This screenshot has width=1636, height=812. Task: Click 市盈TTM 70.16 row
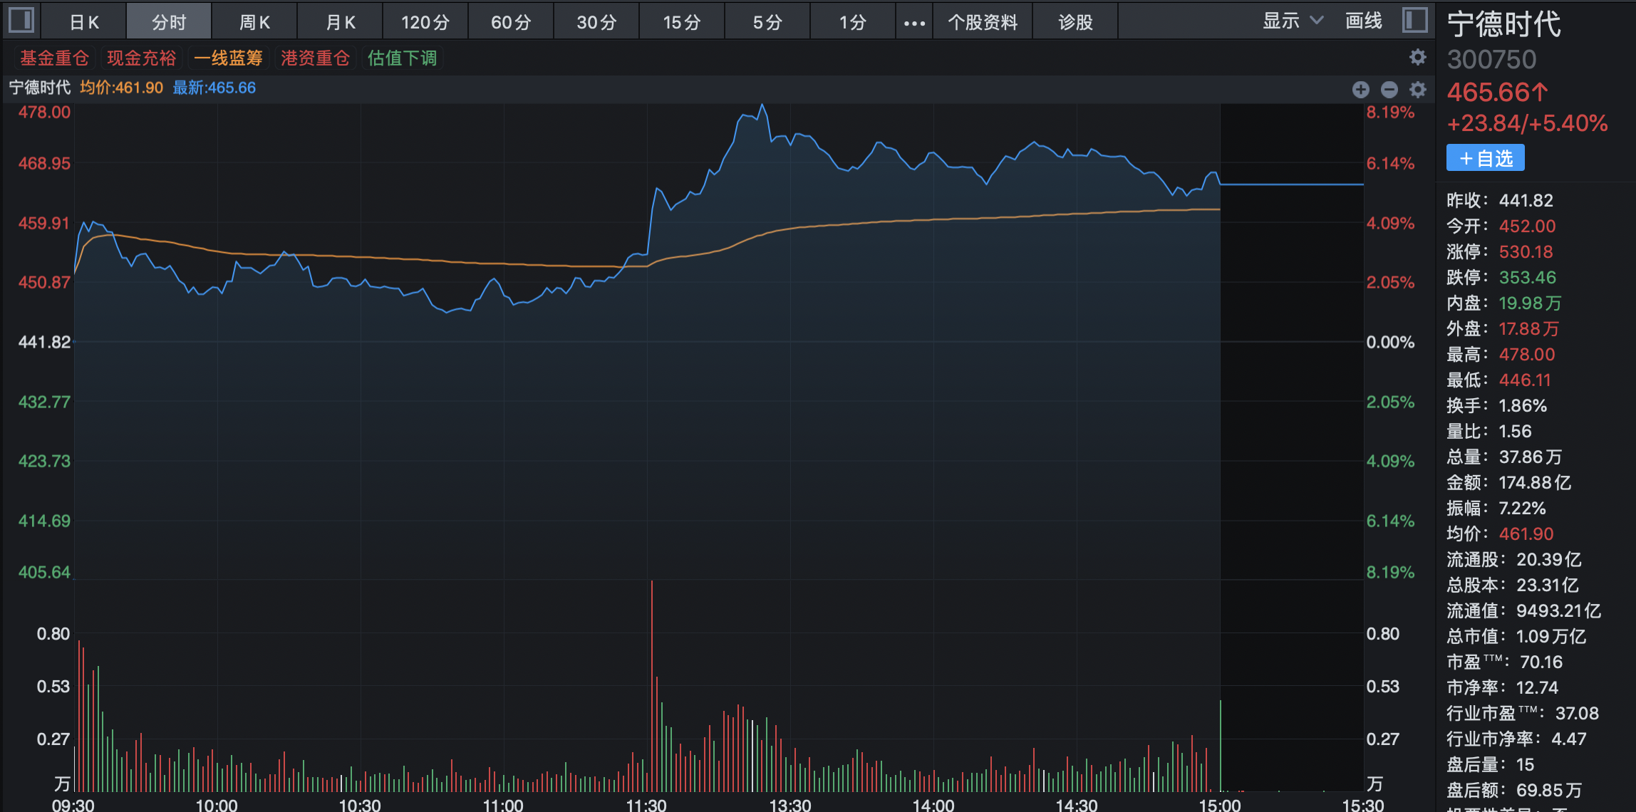1505,662
